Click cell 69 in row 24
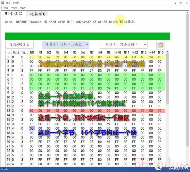Image resolution: width=190 pixels, height=172 pixels. click(108, 159)
